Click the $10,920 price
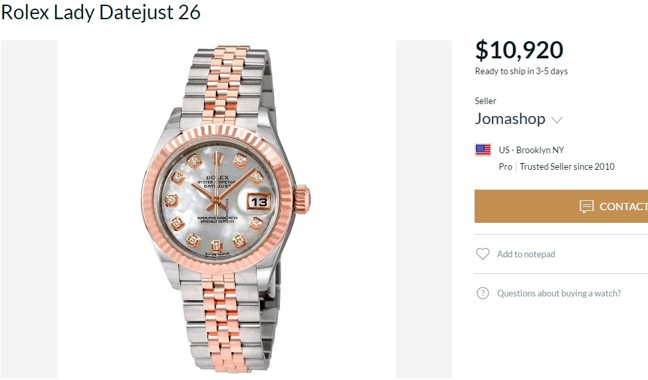Screen dimensions: 648x380 point(519,50)
